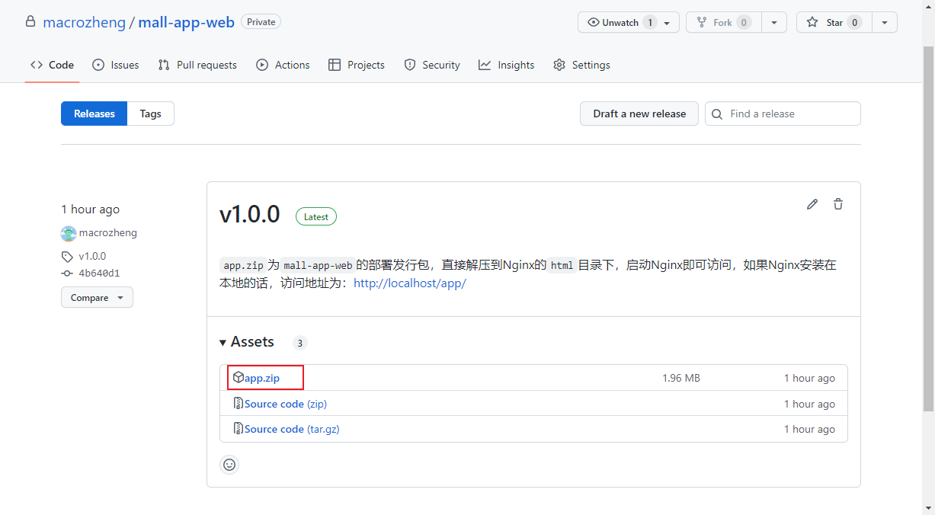Click Draft a new release

pyautogui.click(x=639, y=114)
